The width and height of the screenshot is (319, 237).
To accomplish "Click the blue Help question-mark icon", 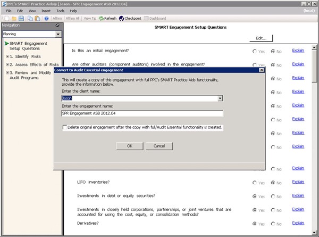I will 46,18.
